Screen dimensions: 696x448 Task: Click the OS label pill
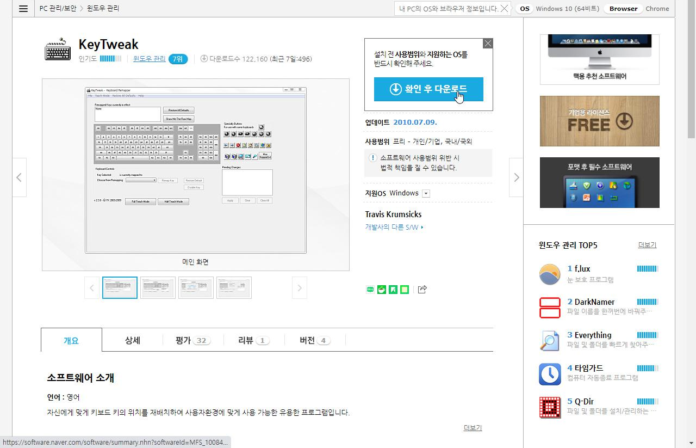[524, 9]
